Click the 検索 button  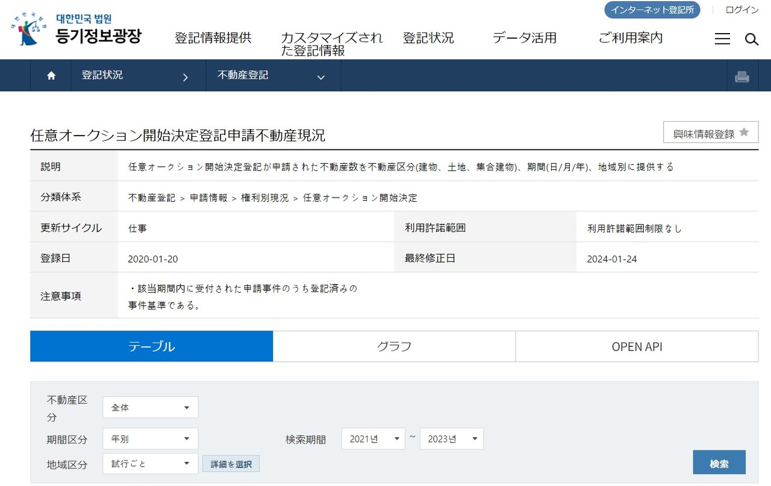point(719,463)
